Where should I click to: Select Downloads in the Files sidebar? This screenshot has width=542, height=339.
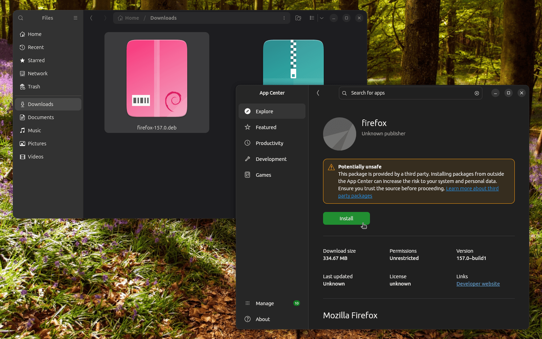(x=48, y=104)
